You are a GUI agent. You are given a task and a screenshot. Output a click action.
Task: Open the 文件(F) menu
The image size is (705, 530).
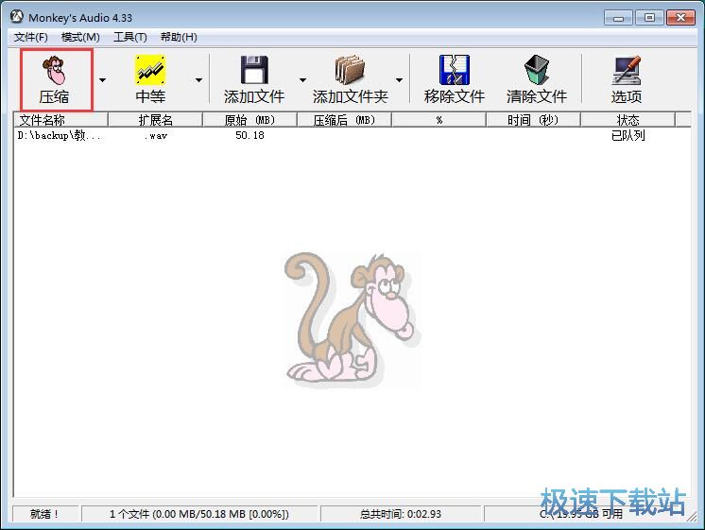click(30, 37)
